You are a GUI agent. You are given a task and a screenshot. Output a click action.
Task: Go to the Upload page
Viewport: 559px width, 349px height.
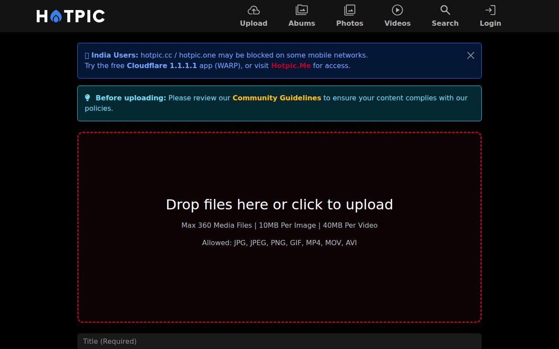pyautogui.click(x=253, y=23)
